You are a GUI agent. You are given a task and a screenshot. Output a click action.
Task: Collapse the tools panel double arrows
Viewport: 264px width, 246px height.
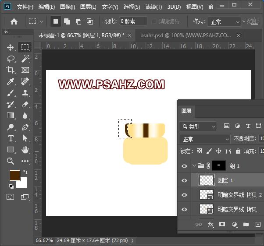coord(6,32)
